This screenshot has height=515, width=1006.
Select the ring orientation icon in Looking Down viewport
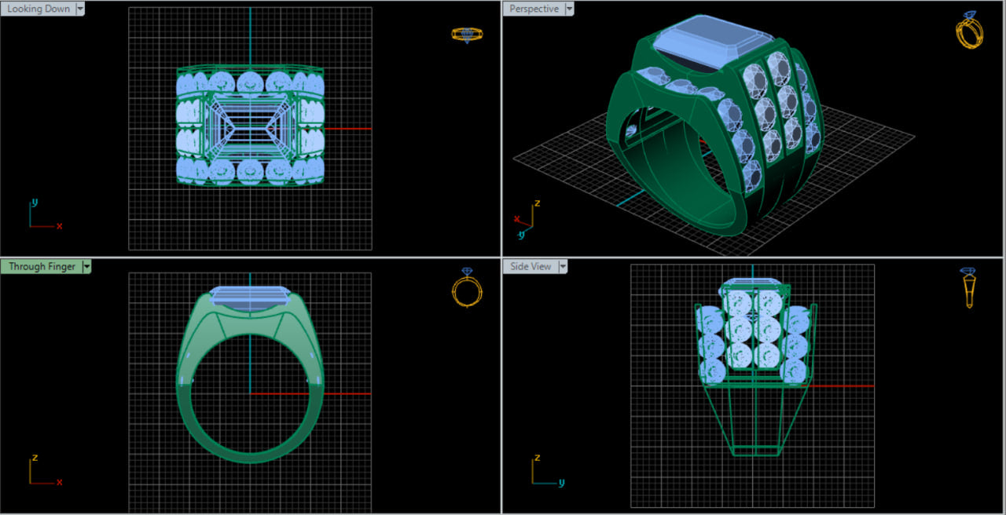point(467,34)
